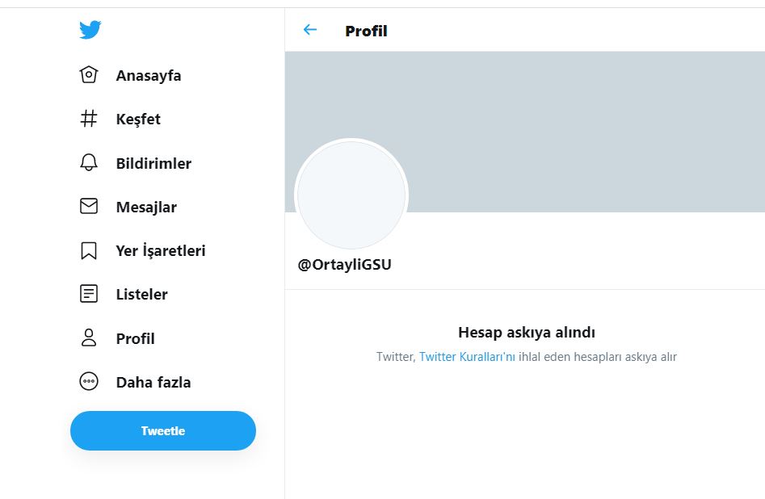Open the Daha fazla circle icon
The height and width of the screenshot is (499, 765).
[89, 382]
